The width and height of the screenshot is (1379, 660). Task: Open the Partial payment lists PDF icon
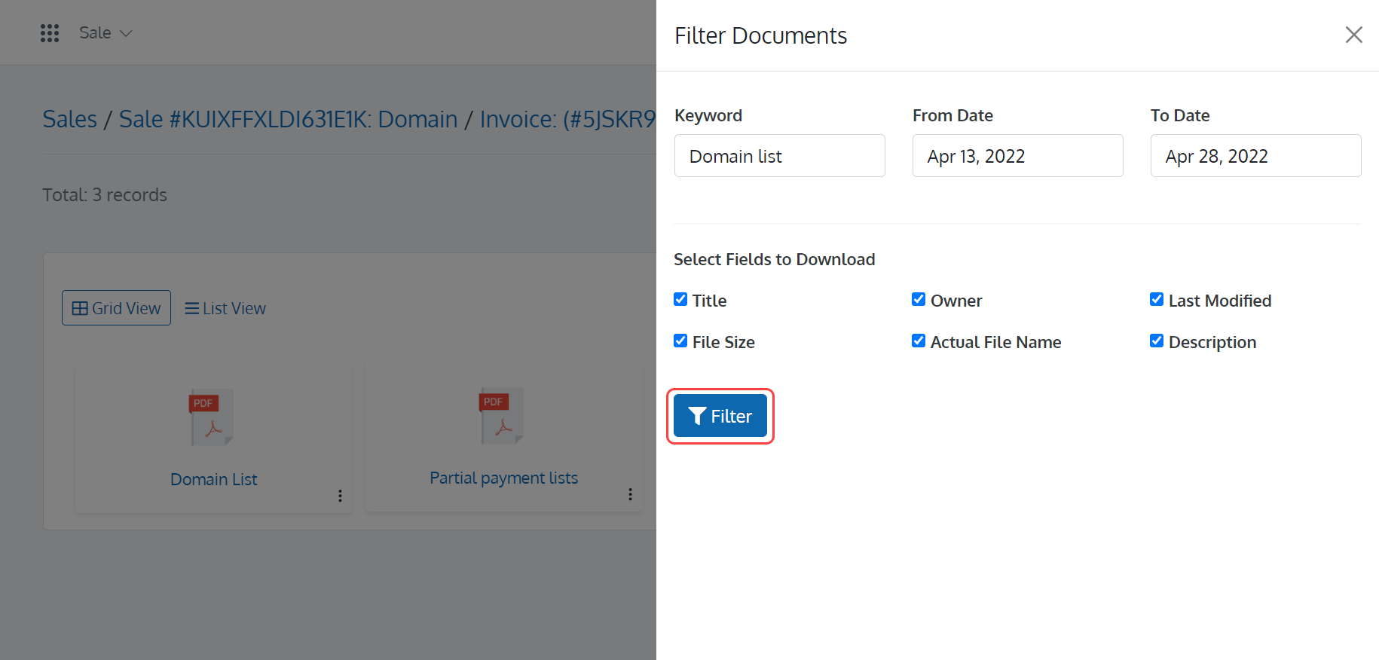pos(502,415)
